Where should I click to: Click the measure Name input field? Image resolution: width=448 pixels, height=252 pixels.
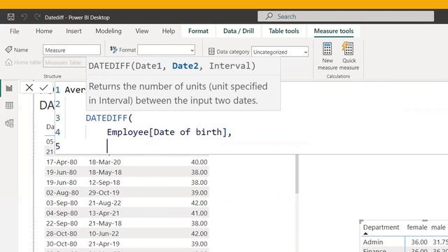pyautogui.click(x=71, y=50)
